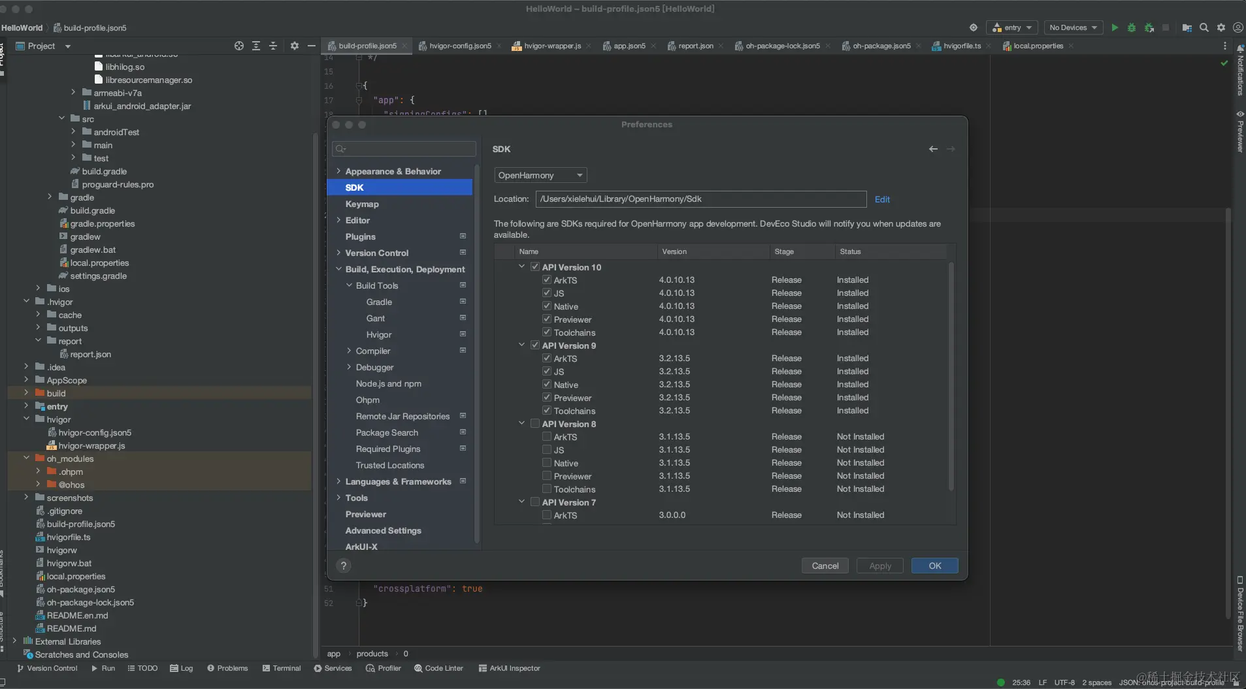
Task: Click the back arrow in Preferences
Action: (x=933, y=149)
